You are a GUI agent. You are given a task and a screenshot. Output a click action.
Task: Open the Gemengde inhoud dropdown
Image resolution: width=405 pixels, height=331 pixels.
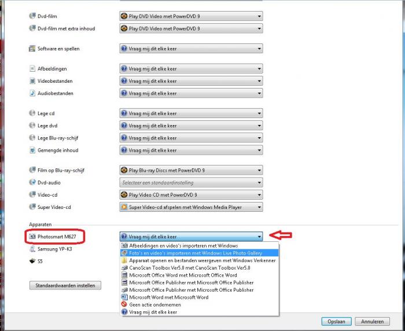click(191, 150)
